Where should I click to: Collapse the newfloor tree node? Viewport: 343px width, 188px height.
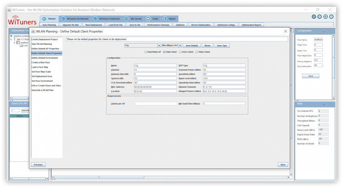pyautogui.click(x=14, y=43)
